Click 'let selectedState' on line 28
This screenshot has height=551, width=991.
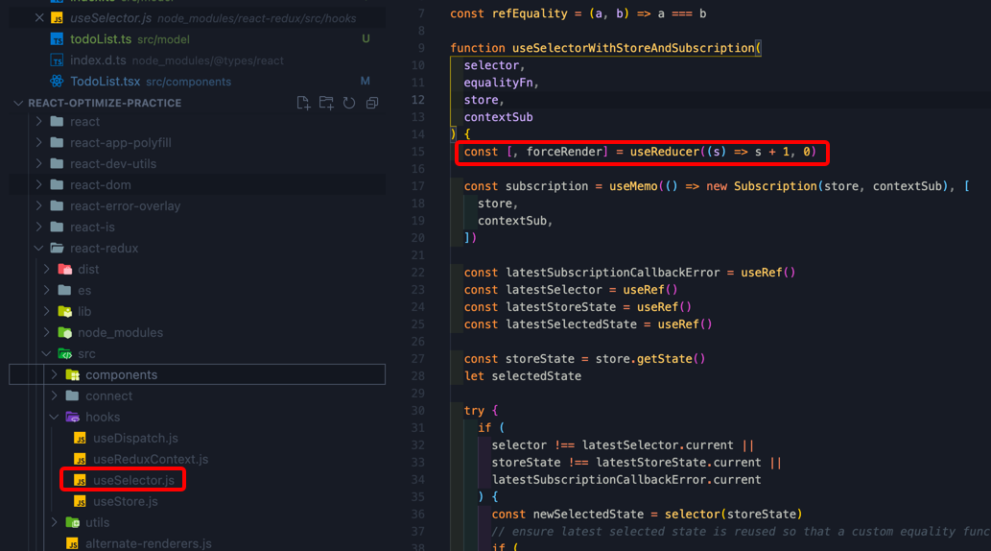522,376
